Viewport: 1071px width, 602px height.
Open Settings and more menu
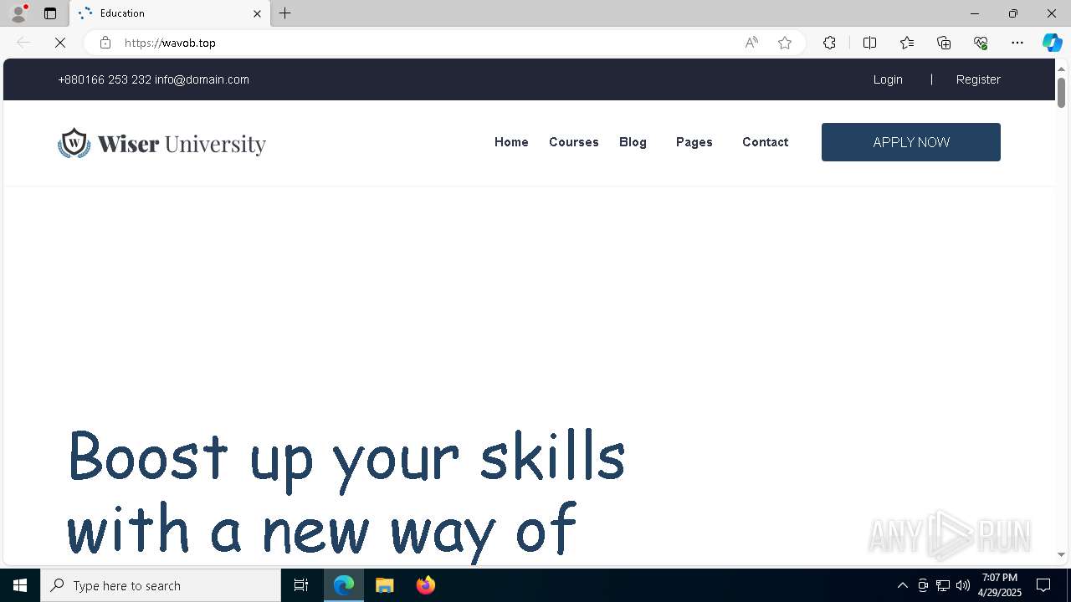[x=1017, y=43]
